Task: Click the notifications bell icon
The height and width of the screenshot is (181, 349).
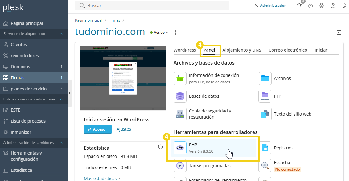Action: (x=299, y=6)
